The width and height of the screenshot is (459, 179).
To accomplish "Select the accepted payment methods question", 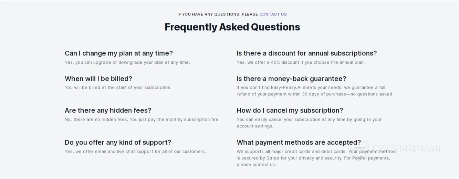I will coord(299,143).
